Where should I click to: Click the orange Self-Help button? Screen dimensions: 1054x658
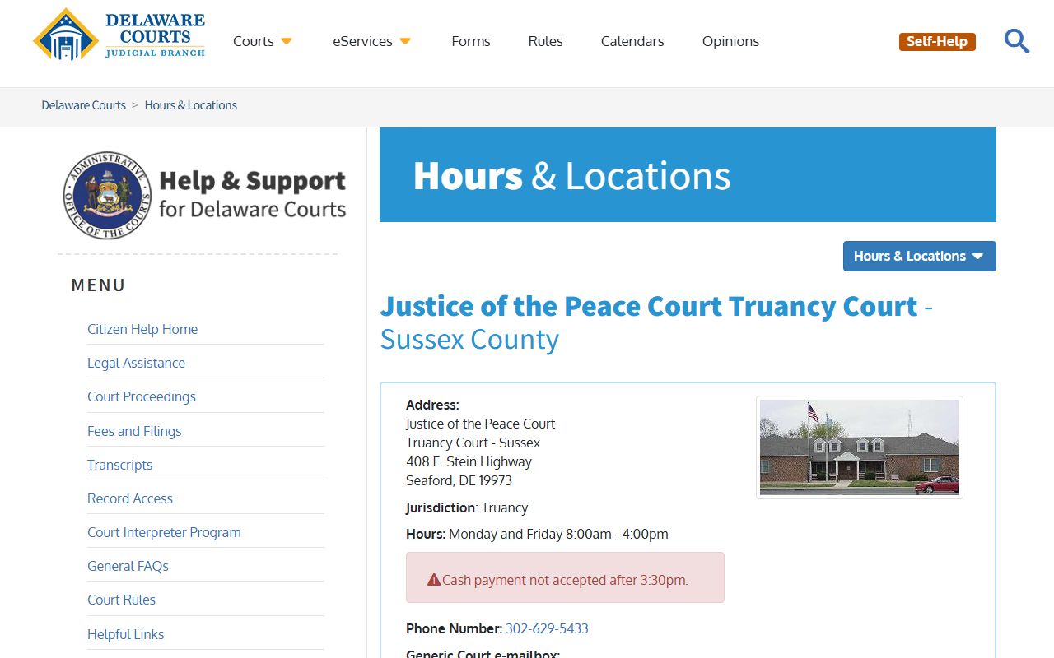coord(937,41)
